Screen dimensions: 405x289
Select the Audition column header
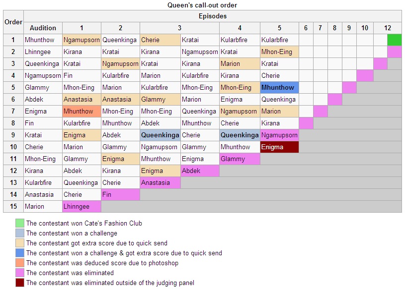pos(43,28)
